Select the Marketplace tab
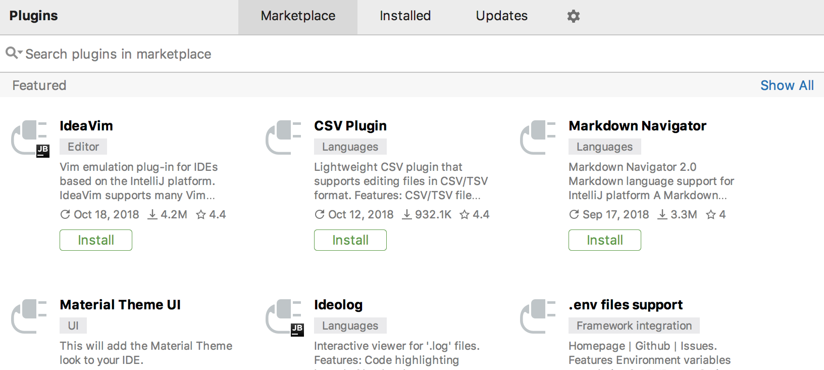 coord(298,17)
